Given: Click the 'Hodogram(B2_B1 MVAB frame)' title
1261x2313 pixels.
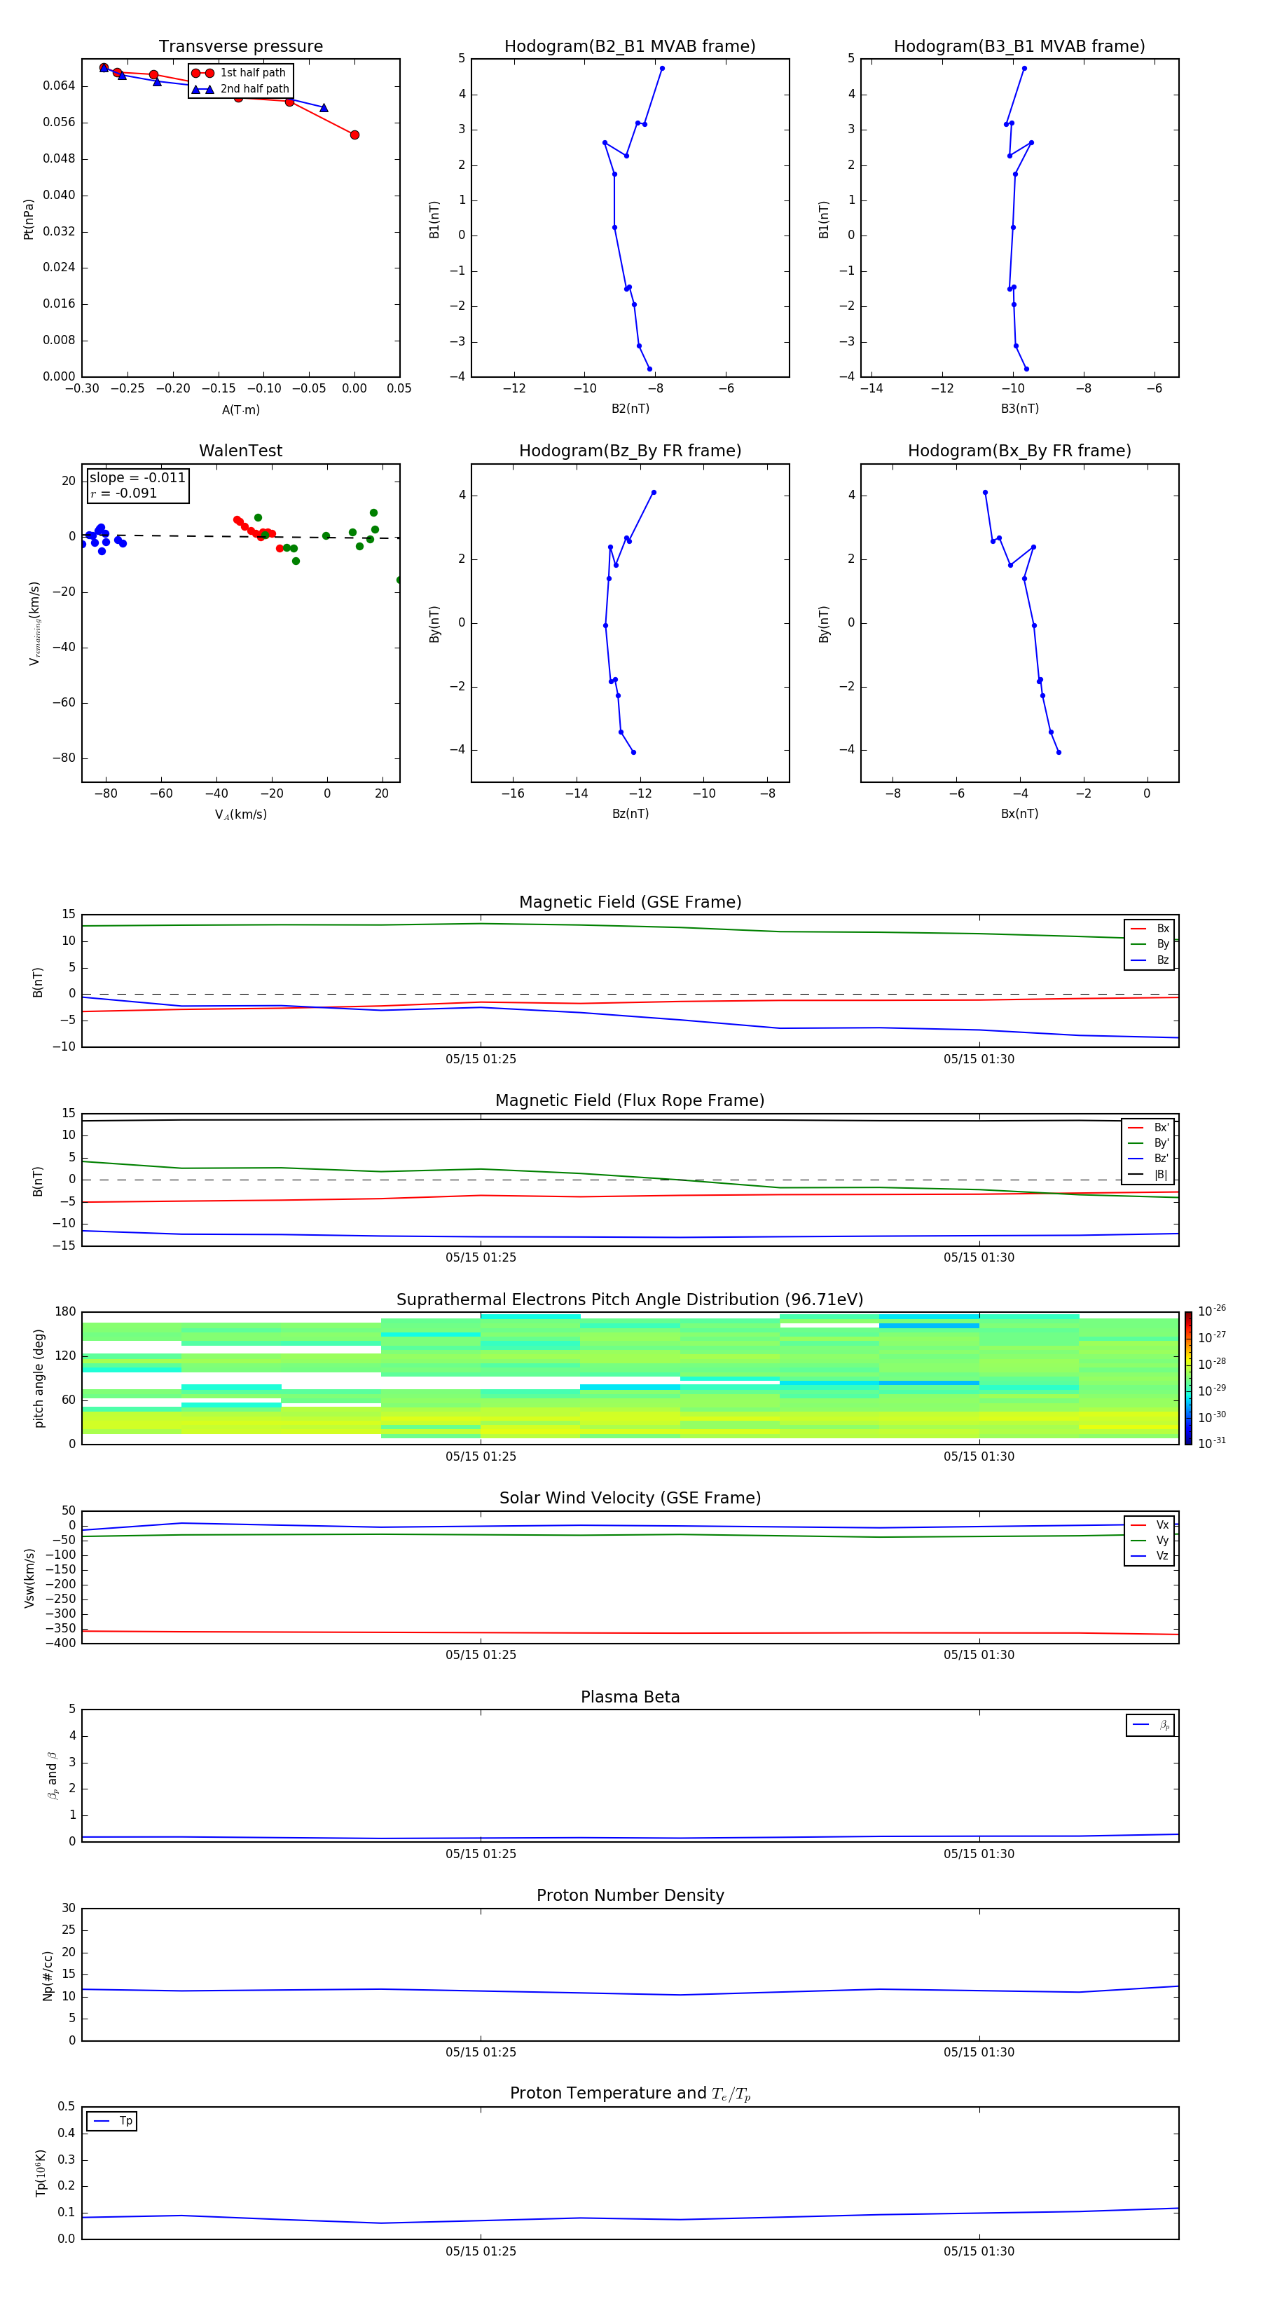Looking at the screenshot, I should click(630, 46).
